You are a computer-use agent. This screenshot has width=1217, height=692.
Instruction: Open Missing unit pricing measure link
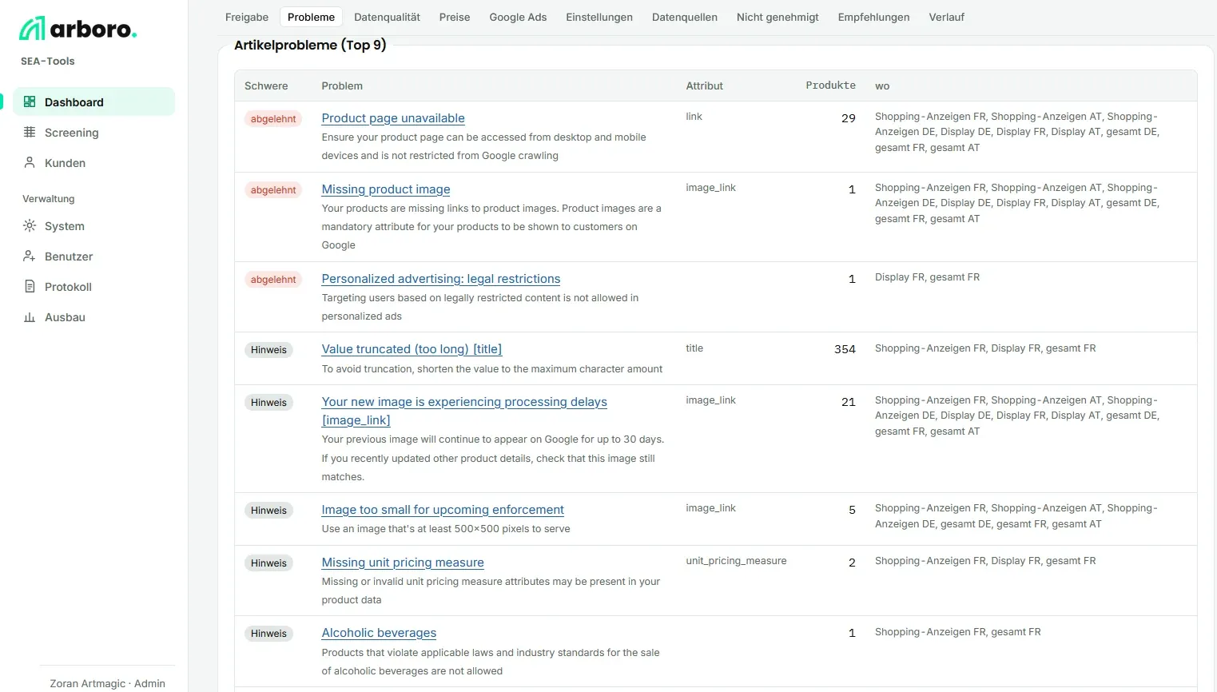tap(403, 562)
